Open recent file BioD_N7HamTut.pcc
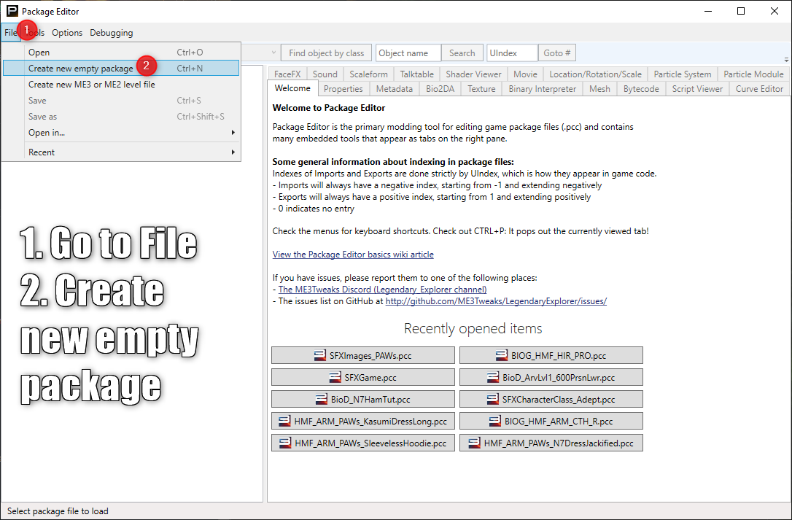Image resolution: width=792 pixels, height=520 pixels. (x=363, y=399)
